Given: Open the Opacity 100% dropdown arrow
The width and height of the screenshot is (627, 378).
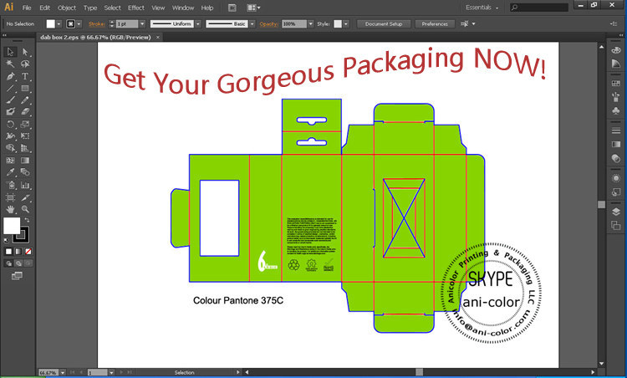Looking at the screenshot, I should coord(311,24).
